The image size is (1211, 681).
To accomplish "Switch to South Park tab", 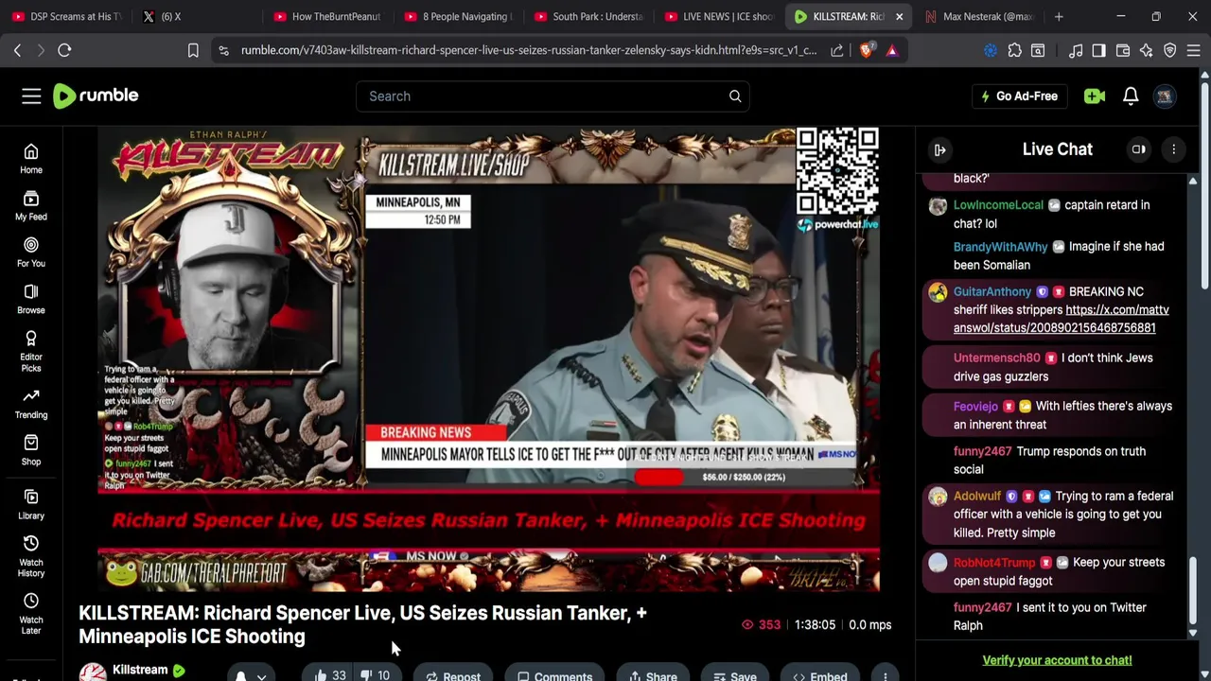I will tap(586, 16).
